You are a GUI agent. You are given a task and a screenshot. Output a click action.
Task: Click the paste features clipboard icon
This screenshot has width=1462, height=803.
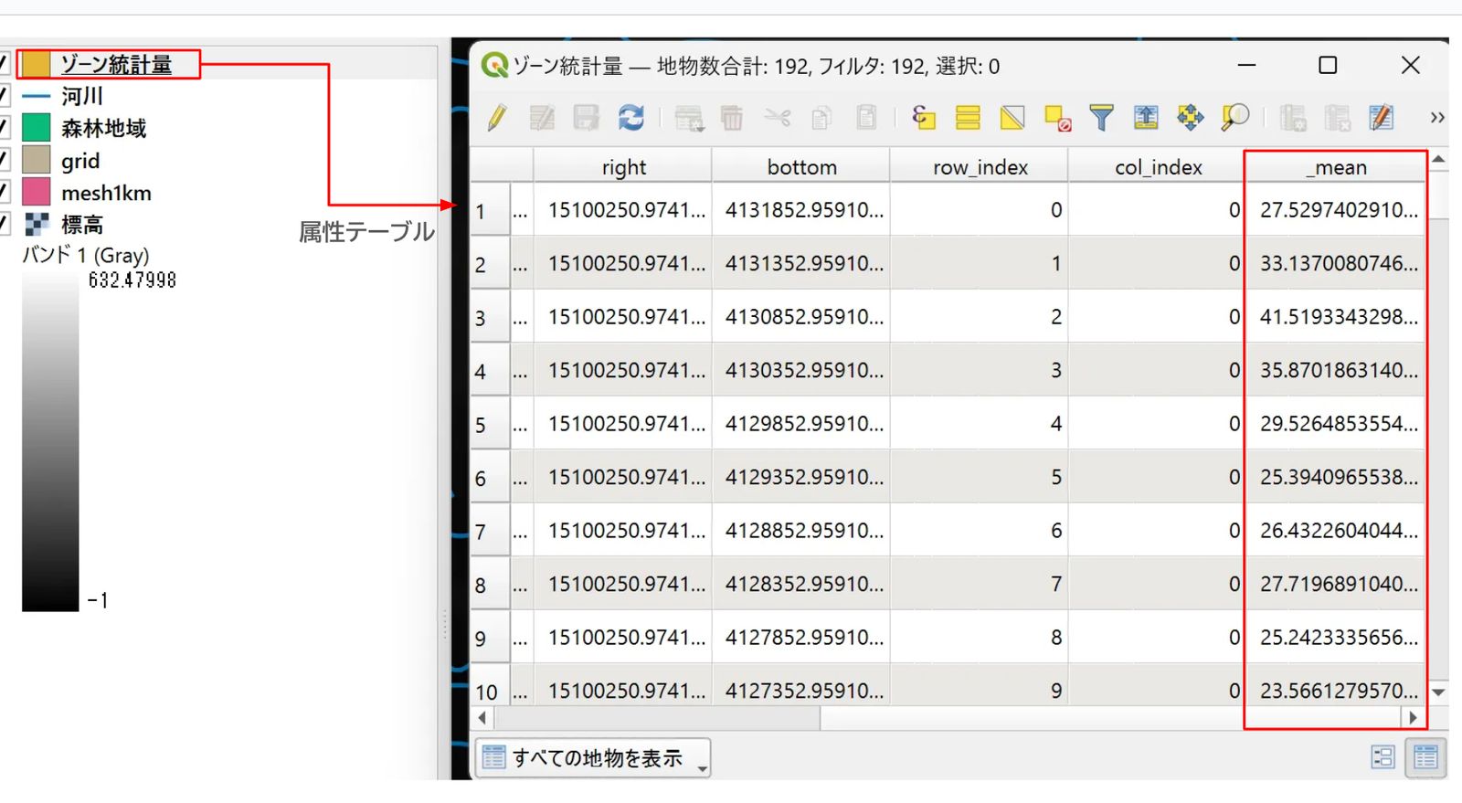tap(866, 118)
